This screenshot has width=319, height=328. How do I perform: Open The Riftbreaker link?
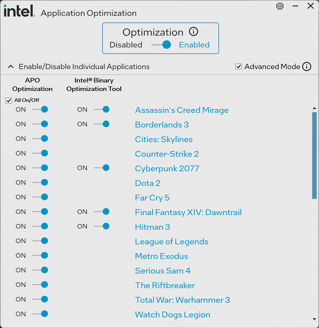pyautogui.click(x=165, y=285)
